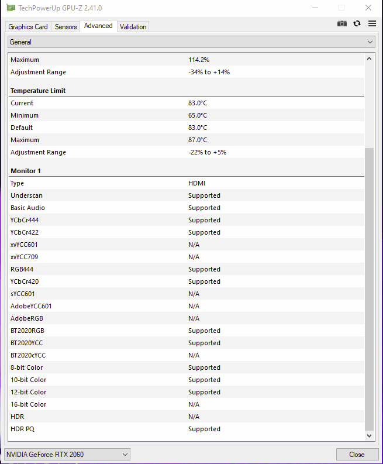Expand the General category dropdown
The height and width of the screenshot is (464, 383).
coord(191,42)
